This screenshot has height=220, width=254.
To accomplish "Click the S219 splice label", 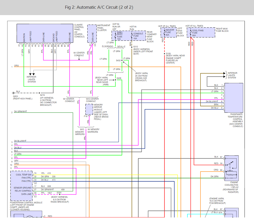I will point(42,95).
